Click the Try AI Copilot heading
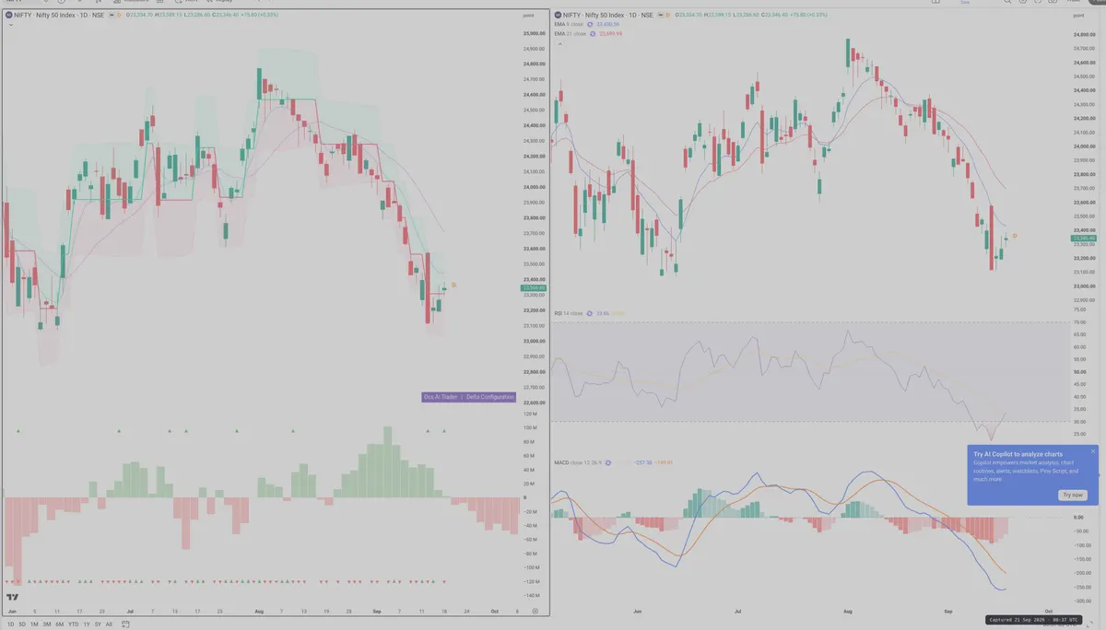 point(1018,454)
